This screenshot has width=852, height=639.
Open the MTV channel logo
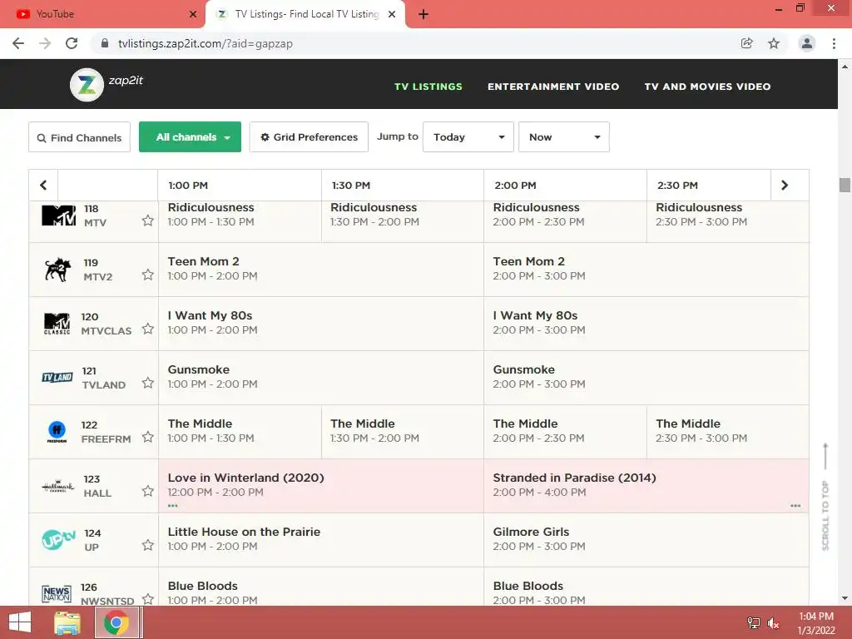click(x=59, y=215)
